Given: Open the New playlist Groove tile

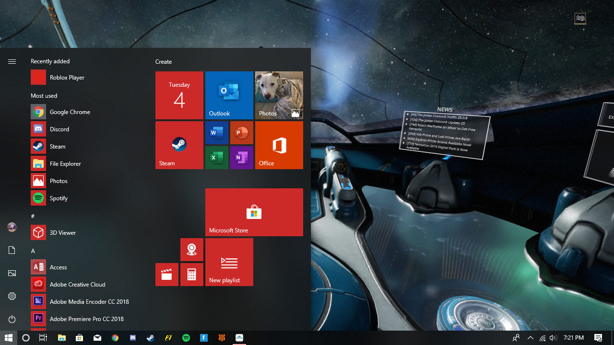Looking at the screenshot, I should 229,262.
